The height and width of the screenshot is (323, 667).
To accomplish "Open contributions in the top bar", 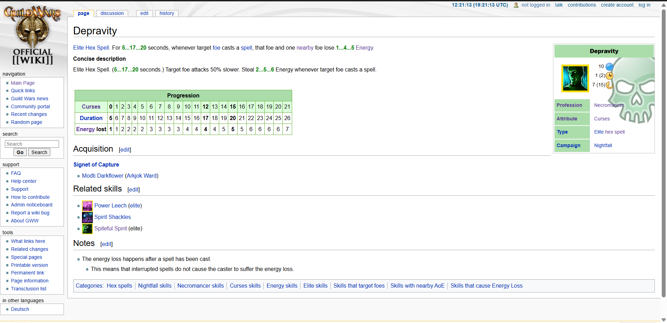I will 582,5.
